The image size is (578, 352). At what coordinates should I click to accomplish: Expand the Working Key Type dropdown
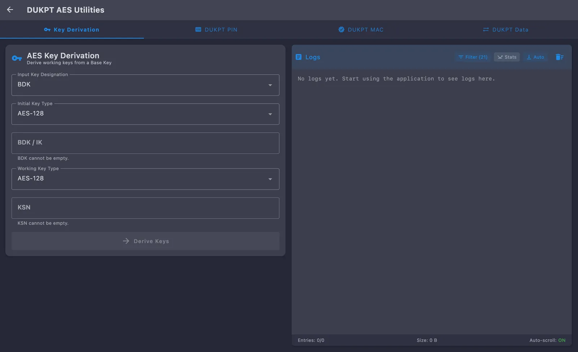pyautogui.click(x=145, y=179)
